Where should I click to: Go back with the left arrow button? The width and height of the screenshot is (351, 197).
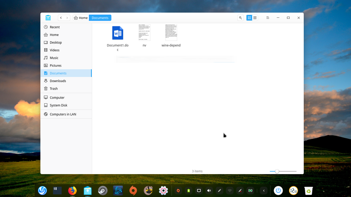(x=61, y=18)
